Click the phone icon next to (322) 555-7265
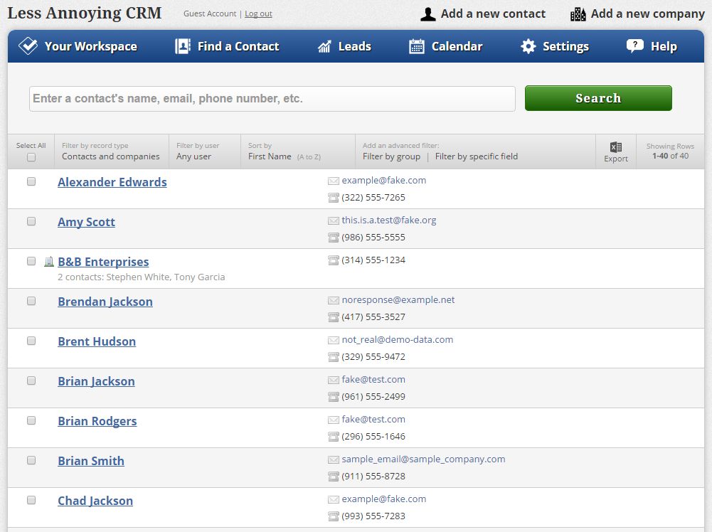Screen dimensions: 712x532 [x=334, y=198]
